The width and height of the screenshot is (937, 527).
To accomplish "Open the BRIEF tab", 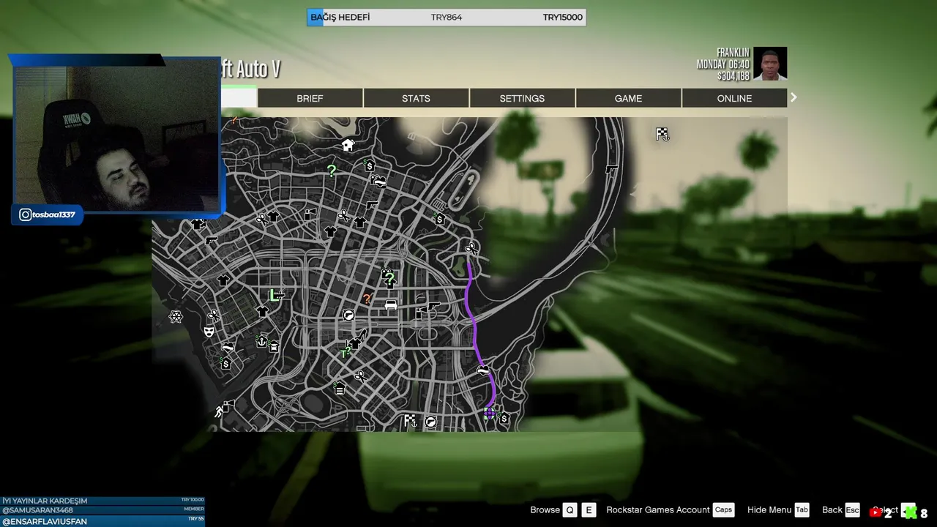I will 310,98.
